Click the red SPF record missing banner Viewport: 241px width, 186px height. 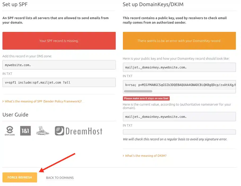click(x=59, y=41)
